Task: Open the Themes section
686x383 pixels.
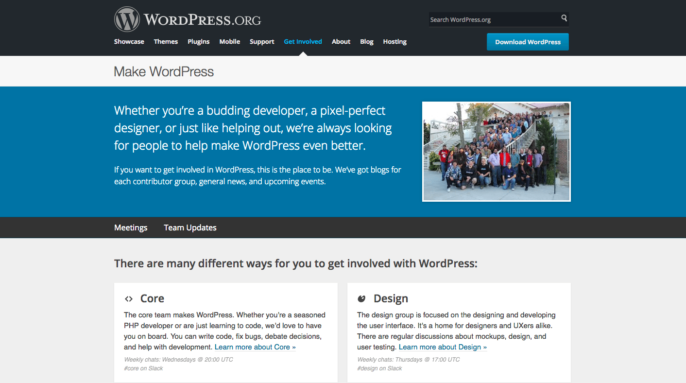Action: coord(166,41)
